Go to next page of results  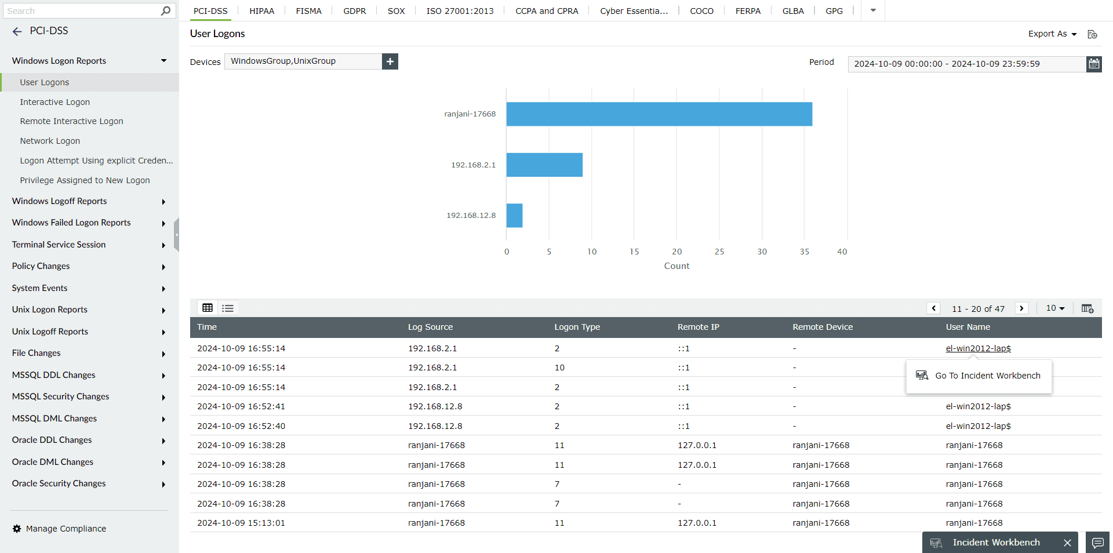(1021, 308)
